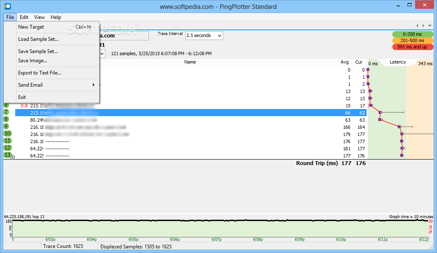Click the tab scroll right arrow
437x253 pixels.
click(424, 26)
